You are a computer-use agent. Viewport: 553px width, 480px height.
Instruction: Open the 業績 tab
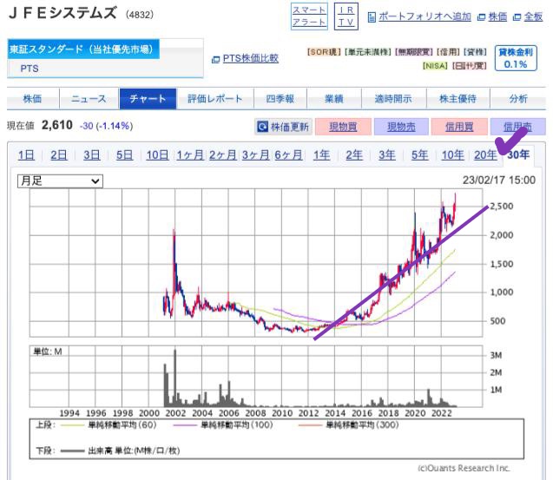pos(333,99)
